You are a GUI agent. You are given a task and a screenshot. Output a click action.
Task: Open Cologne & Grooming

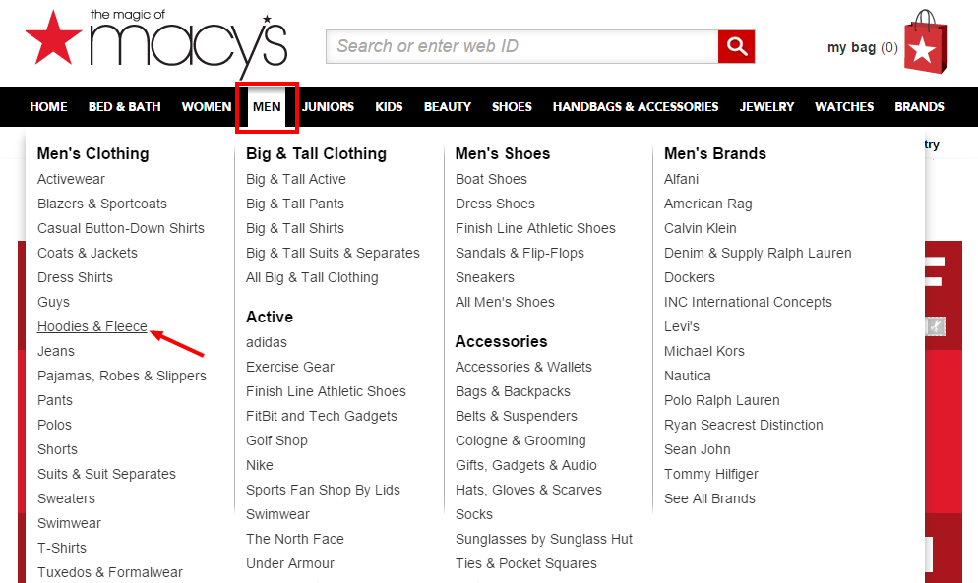520,440
